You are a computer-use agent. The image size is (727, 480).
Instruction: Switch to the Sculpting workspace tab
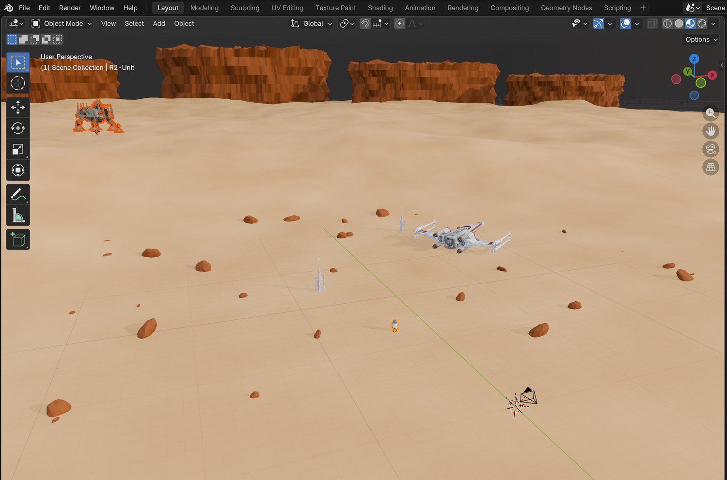pyautogui.click(x=245, y=8)
